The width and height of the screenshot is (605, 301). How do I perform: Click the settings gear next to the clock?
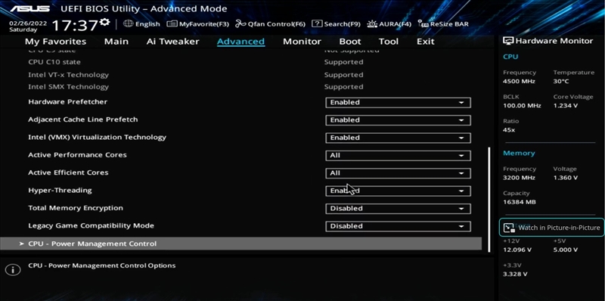(x=104, y=22)
